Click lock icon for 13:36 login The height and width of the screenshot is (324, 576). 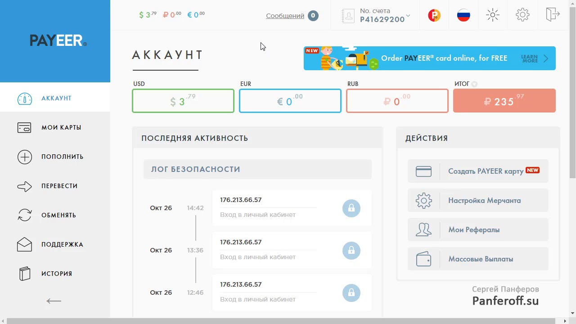[351, 251]
